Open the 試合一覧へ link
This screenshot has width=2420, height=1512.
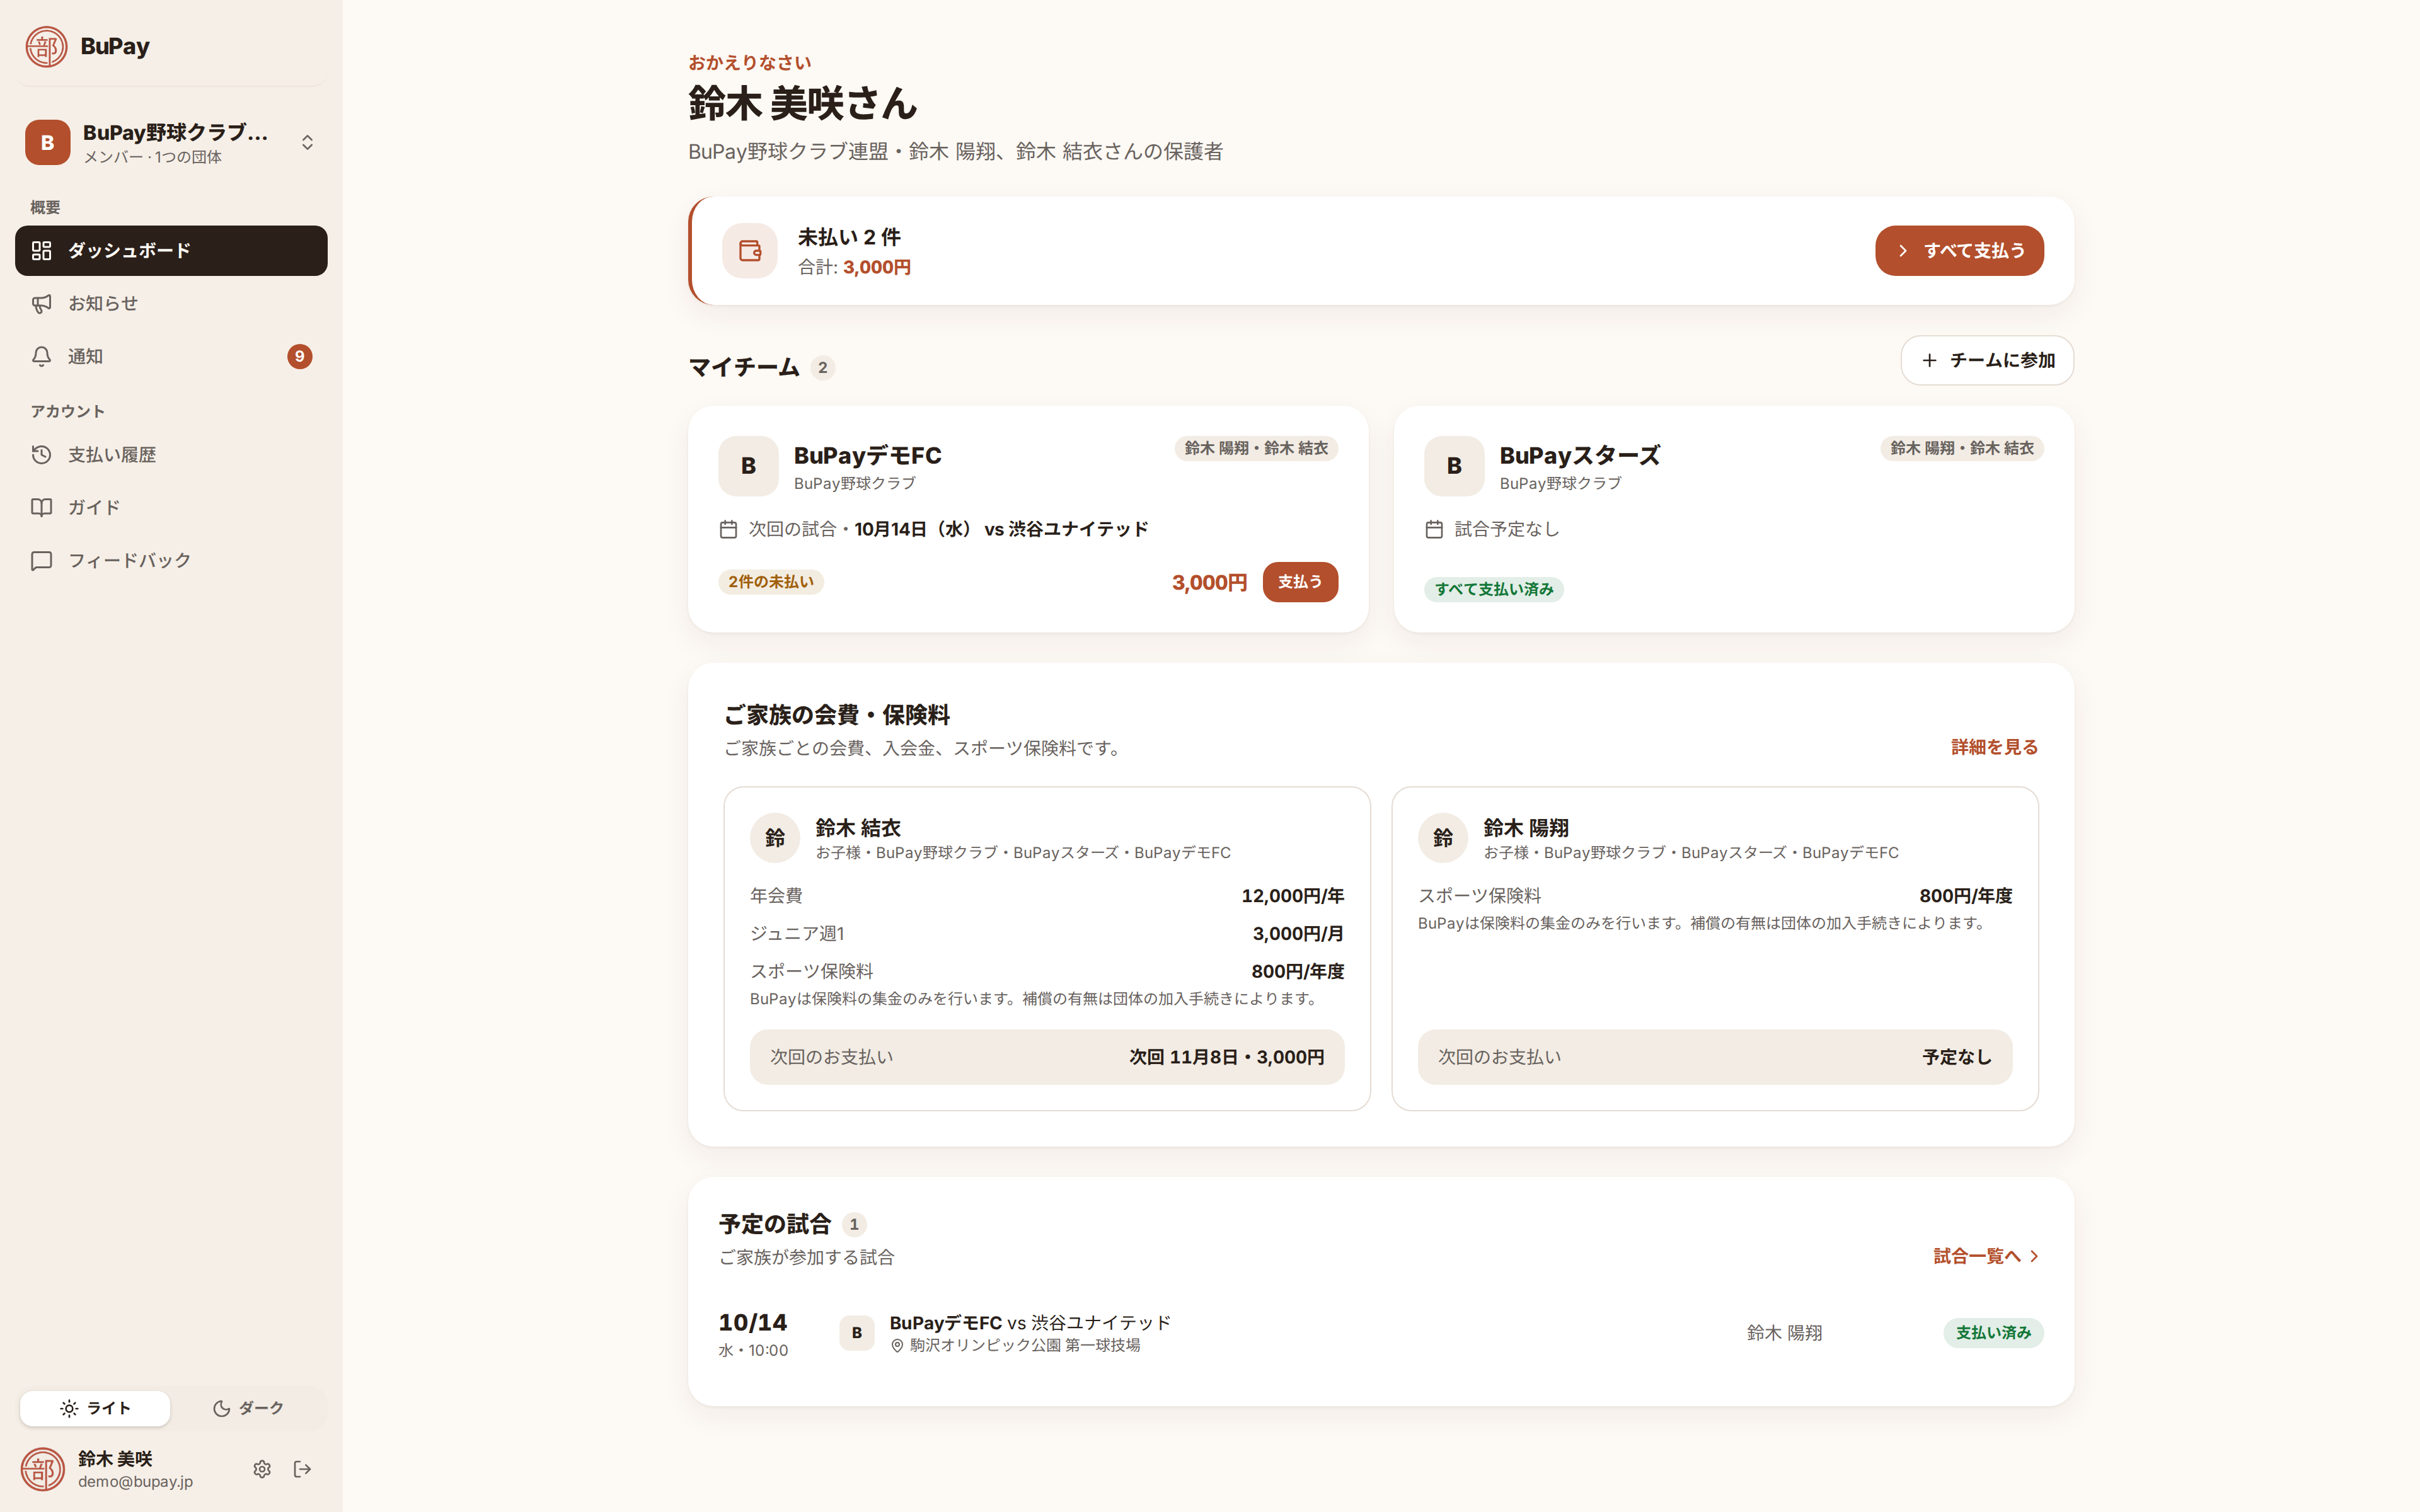pos(1986,1256)
